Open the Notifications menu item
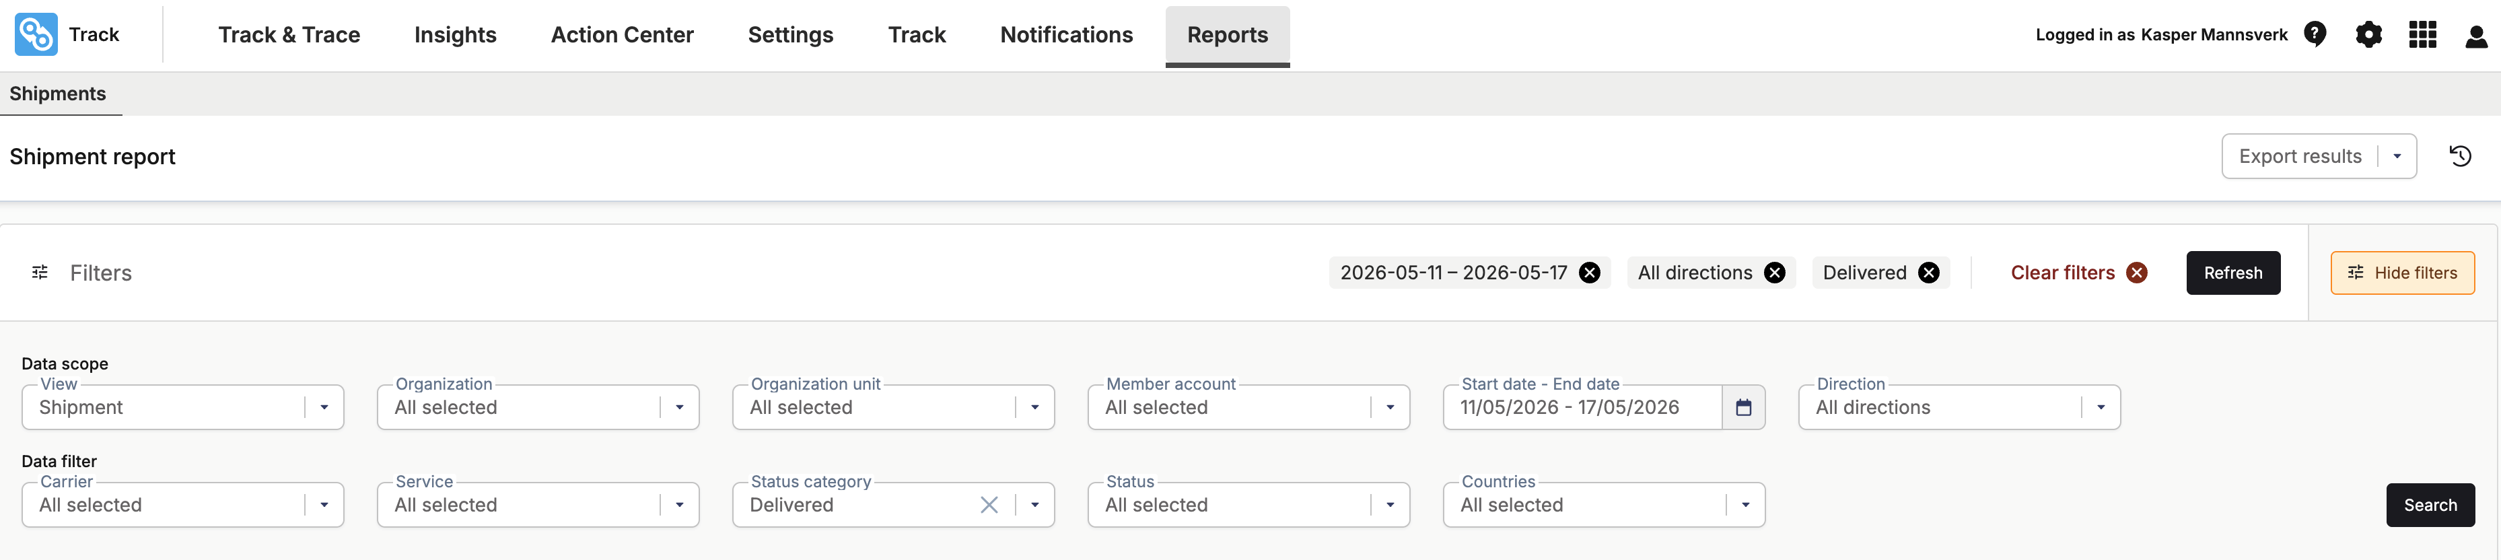Viewport: 2501px width, 560px height. 1066,35
